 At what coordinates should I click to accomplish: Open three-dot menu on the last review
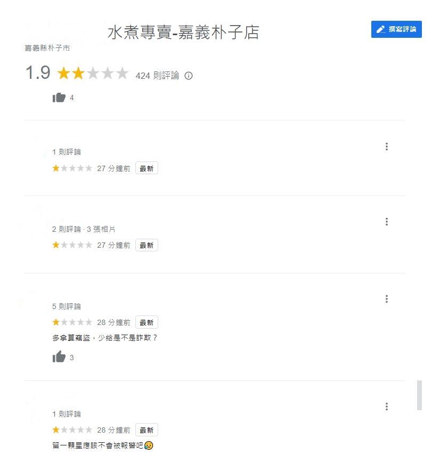[386, 407]
